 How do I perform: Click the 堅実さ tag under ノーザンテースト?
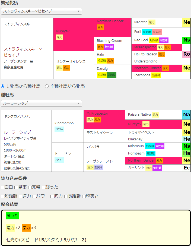(x=98, y=167)
